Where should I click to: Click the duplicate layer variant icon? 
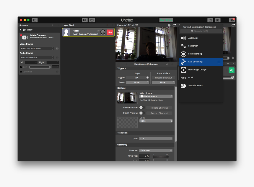pos(167,64)
